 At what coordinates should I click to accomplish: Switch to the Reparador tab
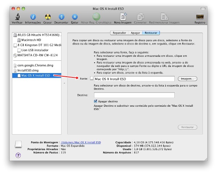coord(119,33)
